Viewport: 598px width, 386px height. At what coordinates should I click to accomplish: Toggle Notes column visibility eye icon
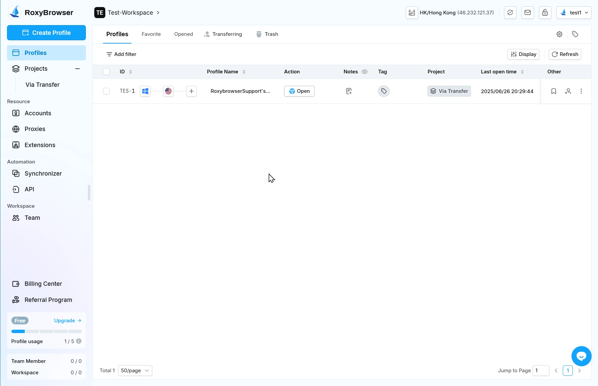click(x=365, y=72)
